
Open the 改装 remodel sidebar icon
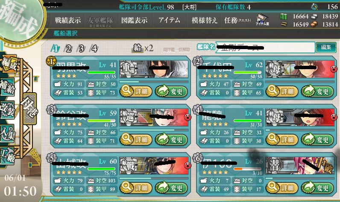[8, 110]
